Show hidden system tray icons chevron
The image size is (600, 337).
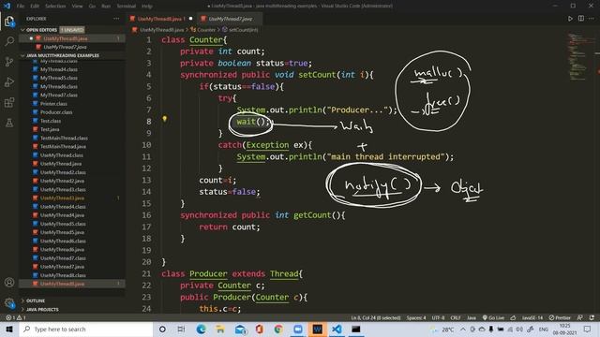[462, 329]
